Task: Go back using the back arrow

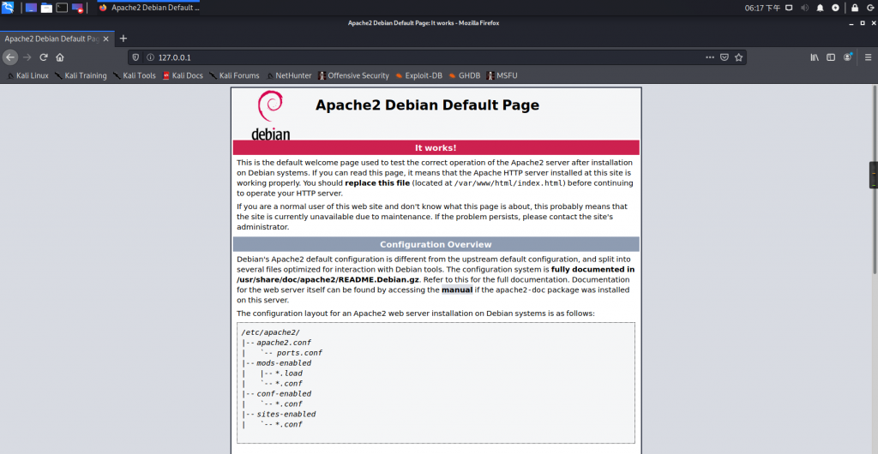Action: pos(10,57)
